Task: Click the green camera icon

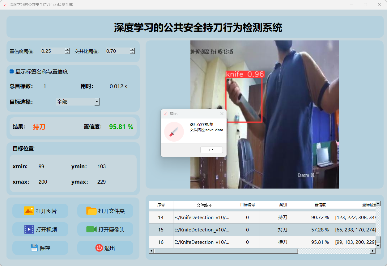Action: point(91,229)
